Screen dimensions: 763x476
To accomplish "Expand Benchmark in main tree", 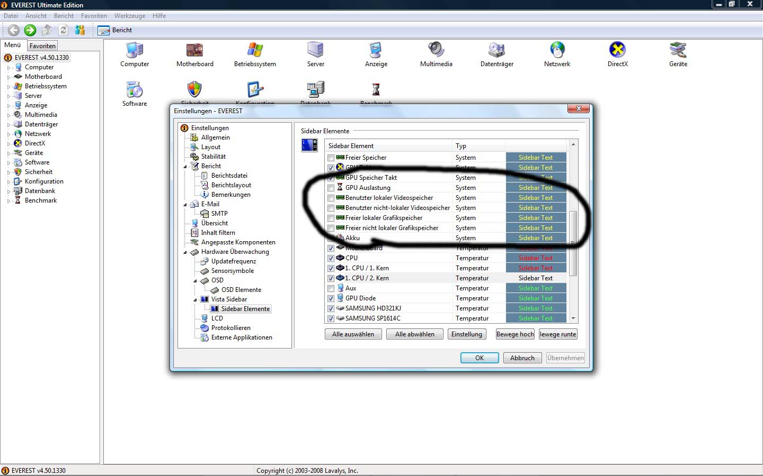I will click(x=8, y=201).
